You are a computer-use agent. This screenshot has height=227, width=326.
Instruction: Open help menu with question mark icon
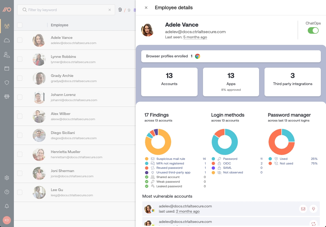7,192
